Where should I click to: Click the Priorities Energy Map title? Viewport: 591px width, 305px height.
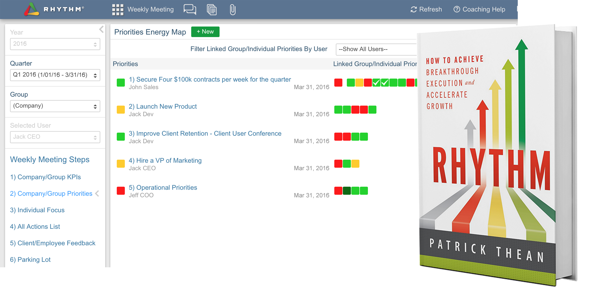point(150,32)
